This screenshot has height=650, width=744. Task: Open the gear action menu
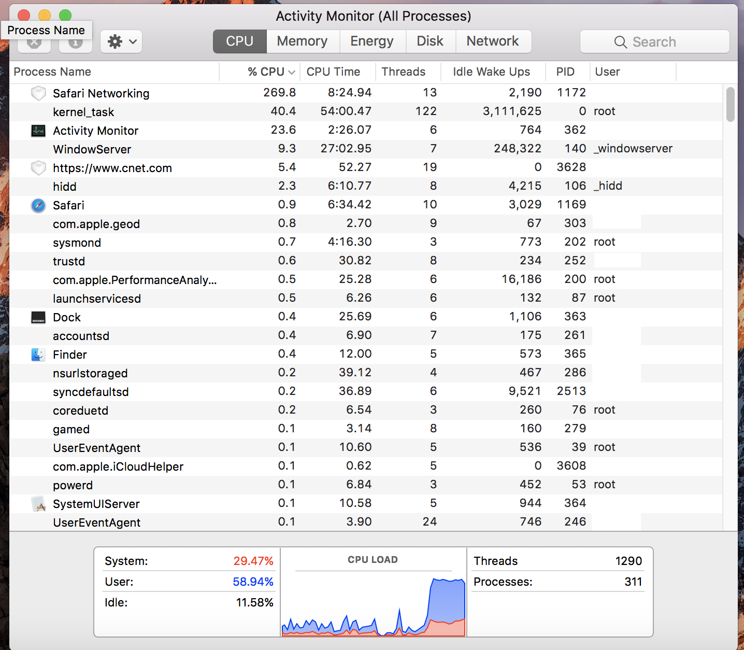(x=121, y=41)
